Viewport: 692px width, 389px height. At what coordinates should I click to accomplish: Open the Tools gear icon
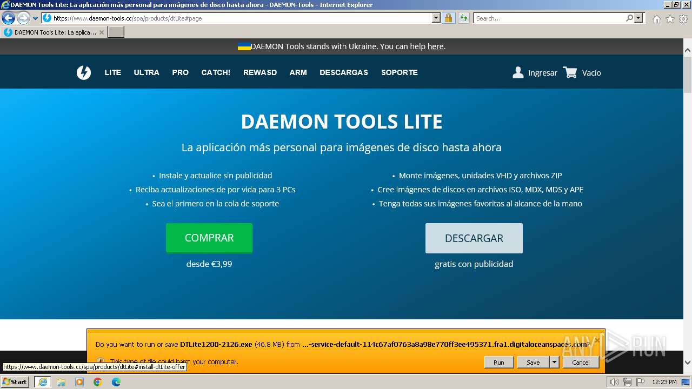coord(683,19)
